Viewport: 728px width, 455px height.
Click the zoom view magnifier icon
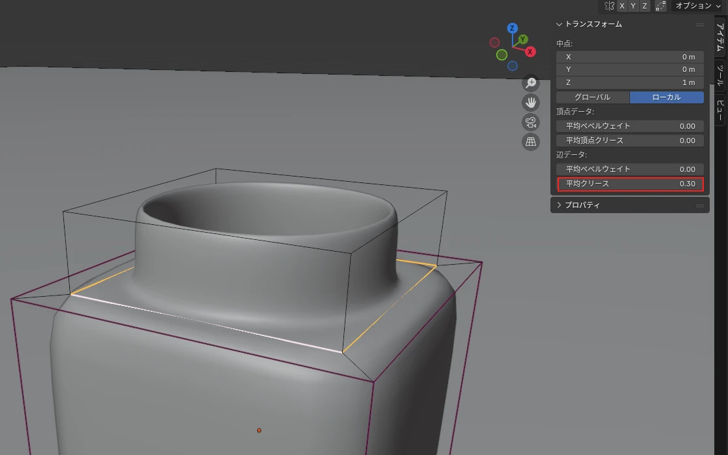[x=531, y=83]
